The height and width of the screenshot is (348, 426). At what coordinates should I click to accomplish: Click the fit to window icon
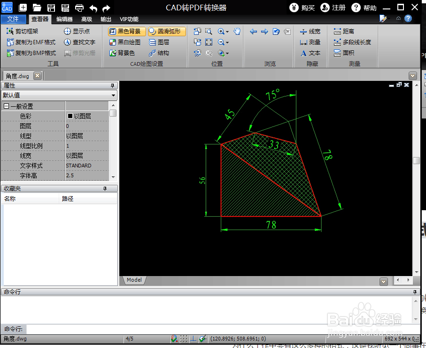pos(209,42)
